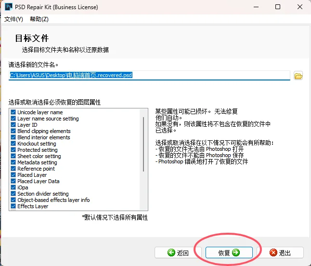Click the 目标文件 heading text
This screenshot has height=266, width=311.
32,38
